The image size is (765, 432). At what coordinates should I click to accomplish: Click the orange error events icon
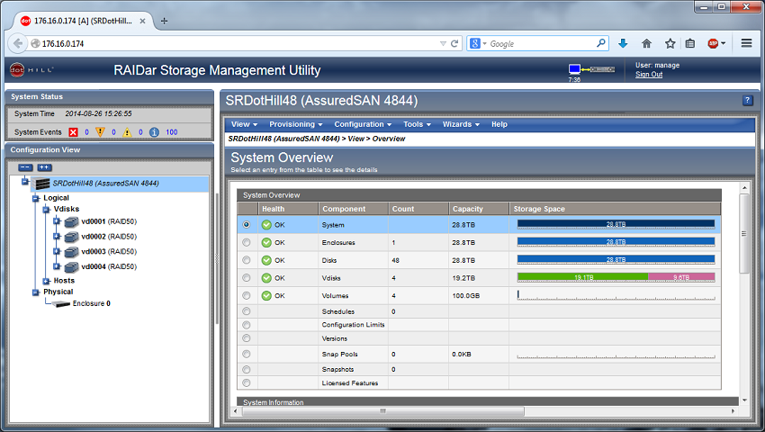point(100,131)
